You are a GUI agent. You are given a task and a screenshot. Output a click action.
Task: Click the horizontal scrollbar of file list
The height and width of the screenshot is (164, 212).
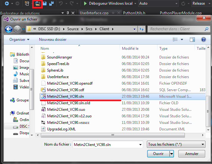tap(113, 135)
